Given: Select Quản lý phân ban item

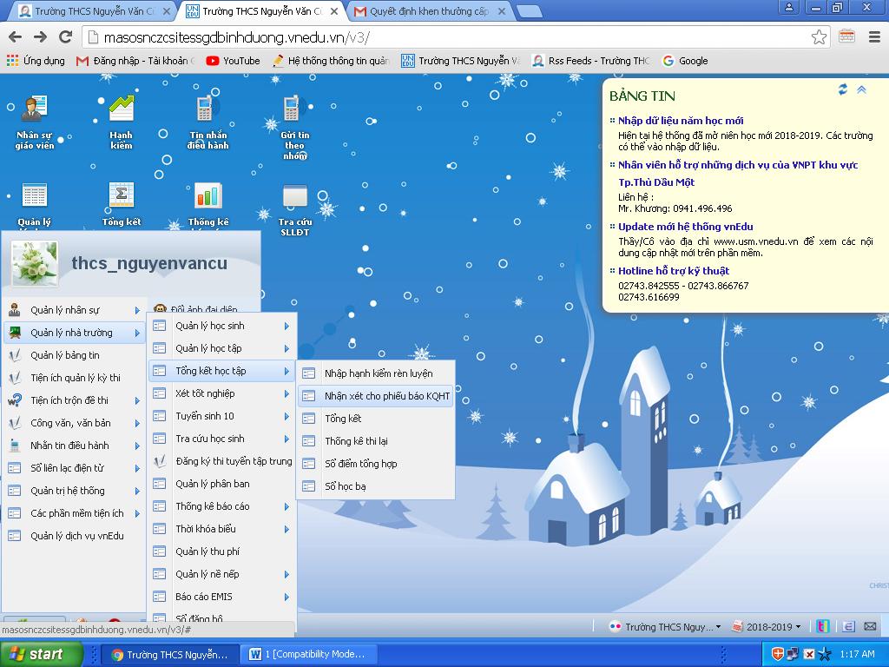Looking at the screenshot, I should 221,484.
